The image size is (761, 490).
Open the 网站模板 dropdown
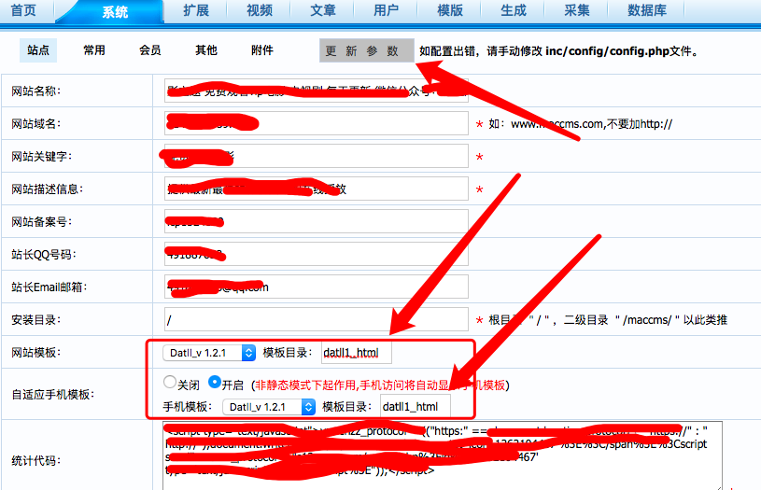pyautogui.click(x=209, y=353)
